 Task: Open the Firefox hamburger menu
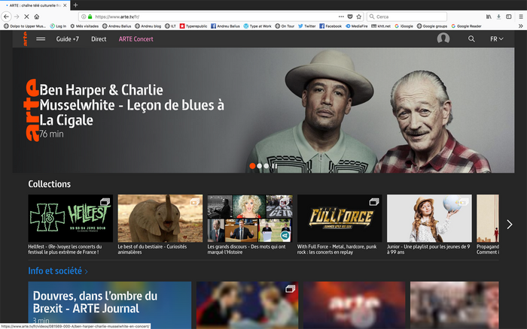[x=521, y=17]
